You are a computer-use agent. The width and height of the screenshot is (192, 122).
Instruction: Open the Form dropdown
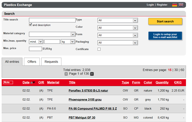click(x=118, y=35)
